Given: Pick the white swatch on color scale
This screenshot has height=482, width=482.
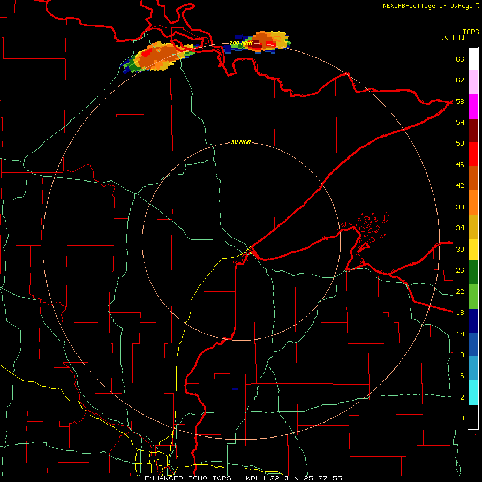Looking at the screenshot, I should (x=473, y=59).
